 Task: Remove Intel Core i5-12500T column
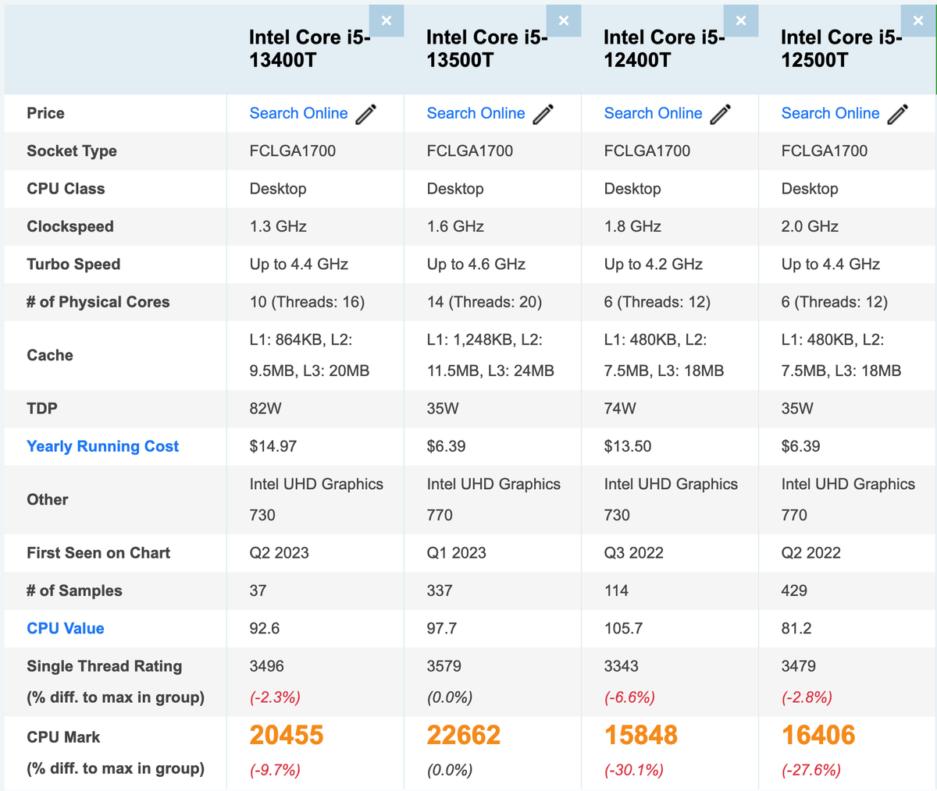point(918,21)
